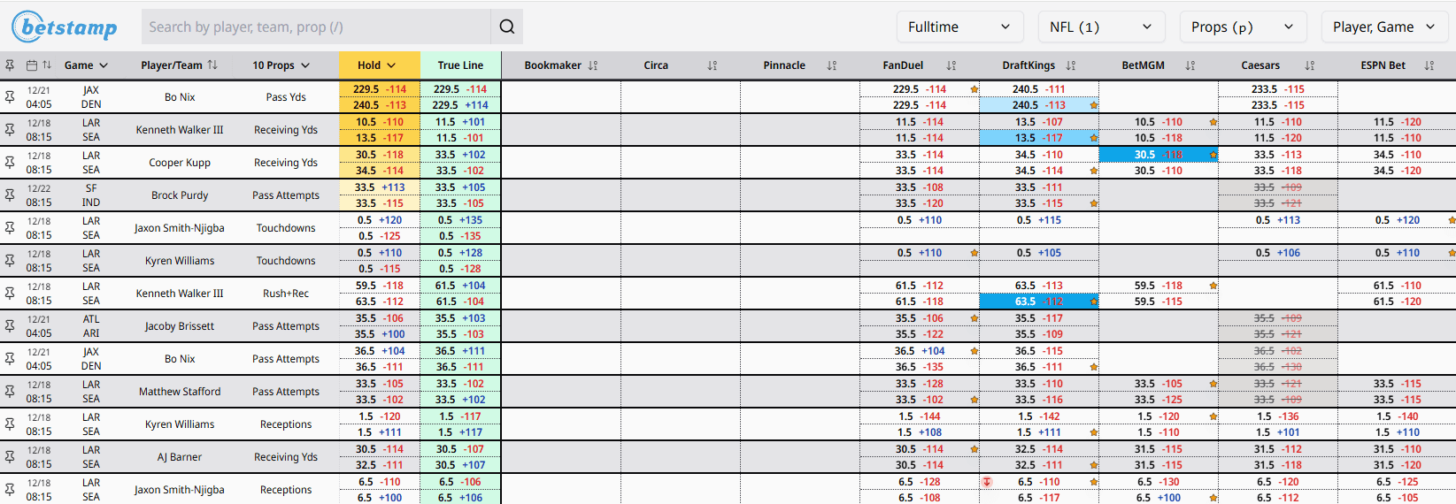The image size is (1456, 504).
Task: Pin the Kenneth Walker III Rush+Rec row
Action: [x=10, y=294]
